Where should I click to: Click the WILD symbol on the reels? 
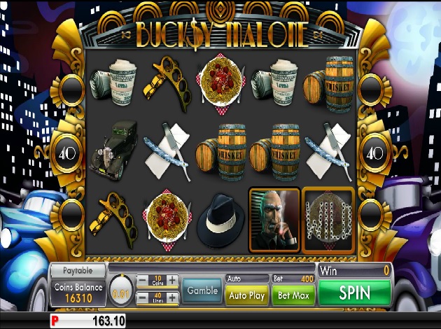coord(328,219)
